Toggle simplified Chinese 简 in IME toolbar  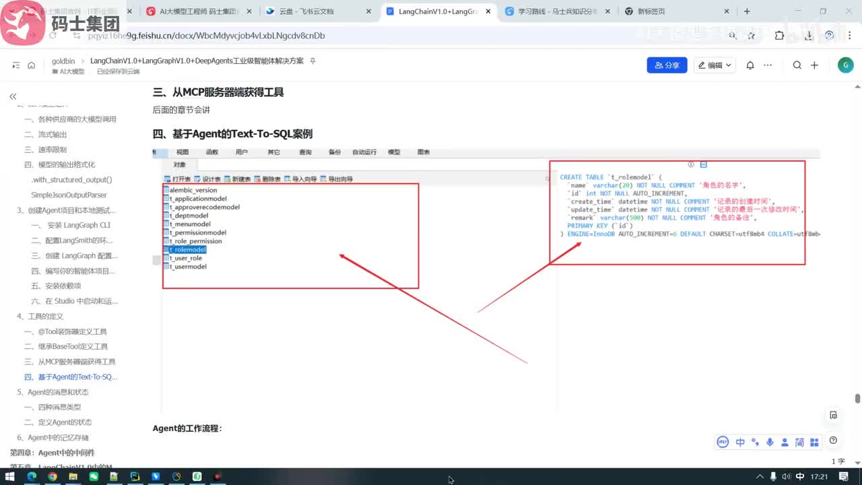[x=799, y=442]
